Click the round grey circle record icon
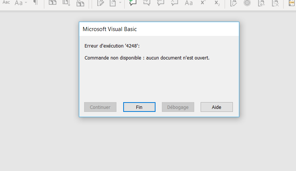 point(247,3)
